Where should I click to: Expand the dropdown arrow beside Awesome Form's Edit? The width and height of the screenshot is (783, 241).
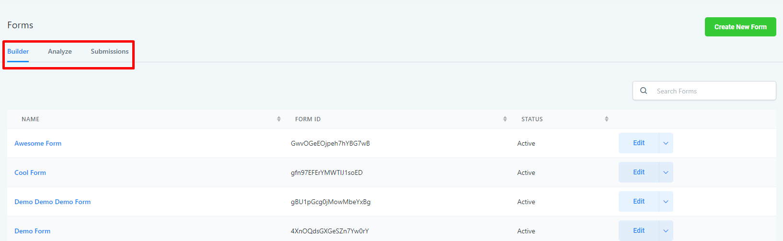pyautogui.click(x=666, y=143)
